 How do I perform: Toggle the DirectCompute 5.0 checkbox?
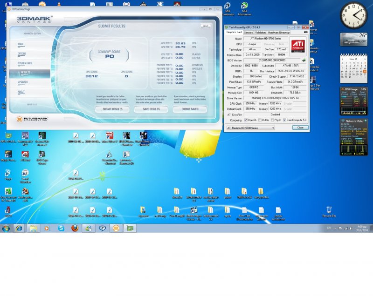coord(283,120)
